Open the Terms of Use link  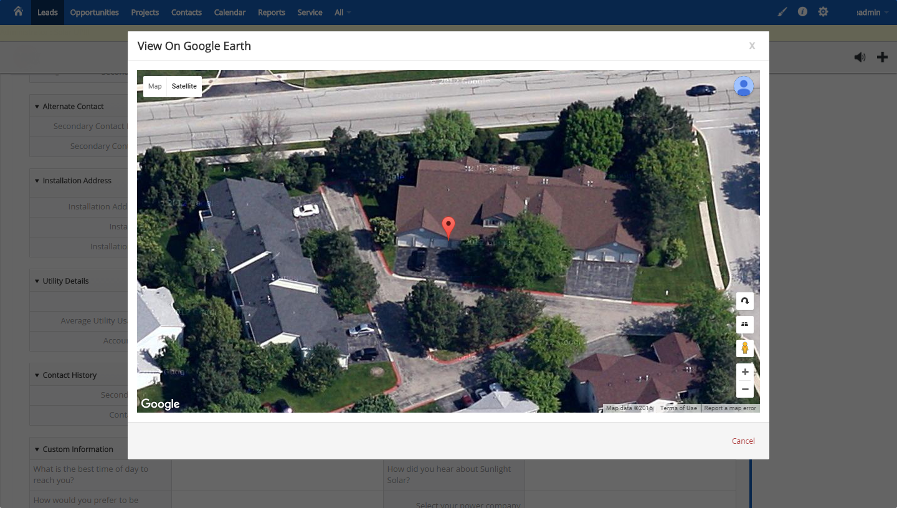click(x=678, y=408)
